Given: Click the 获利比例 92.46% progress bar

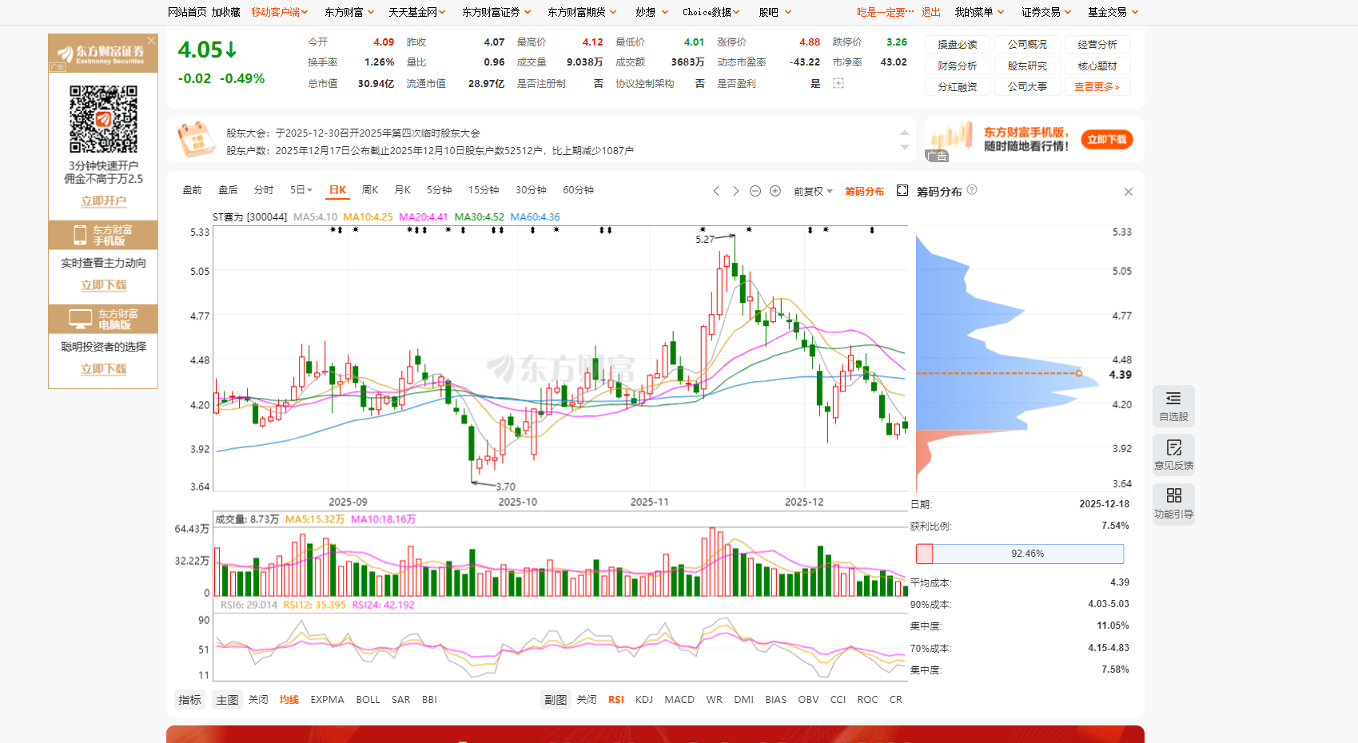Looking at the screenshot, I should 1020,554.
